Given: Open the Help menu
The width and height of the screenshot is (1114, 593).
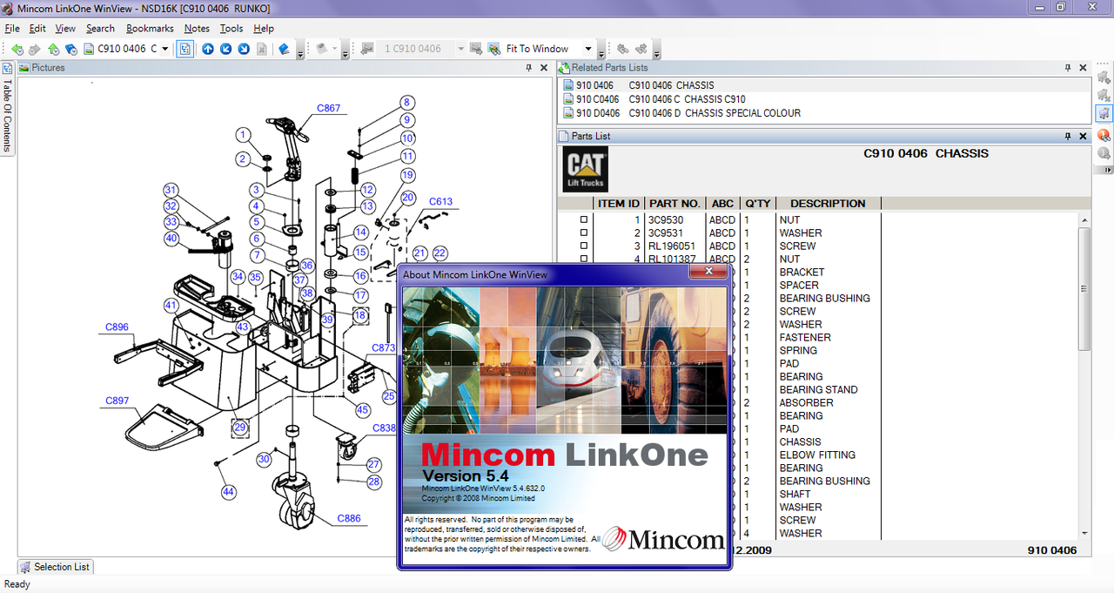Looking at the screenshot, I should (x=264, y=29).
